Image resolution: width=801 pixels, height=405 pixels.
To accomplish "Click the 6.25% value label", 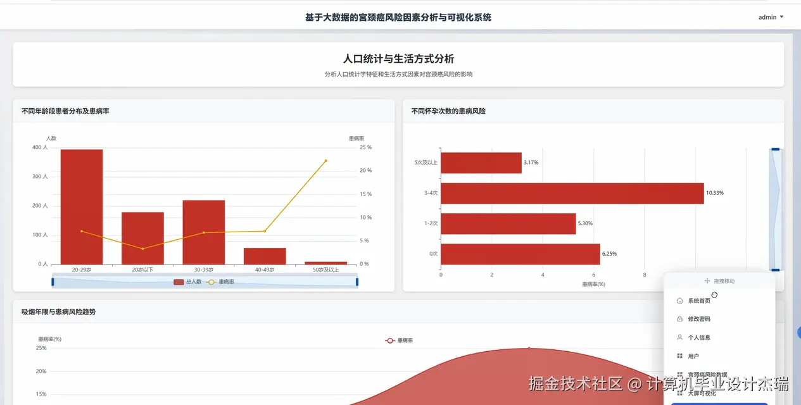I will click(x=609, y=254).
